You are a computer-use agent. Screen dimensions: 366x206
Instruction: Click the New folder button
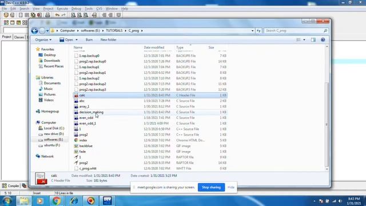pos(108,39)
